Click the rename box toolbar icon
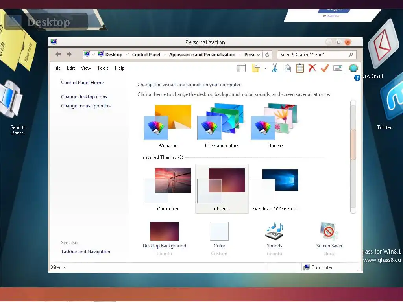The width and height of the screenshot is (403, 302). 337,68
